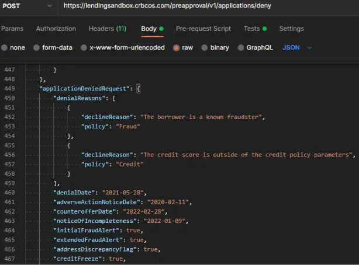Select the Body tab
Screen dimensions: 359x265
click(x=152, y=29)
